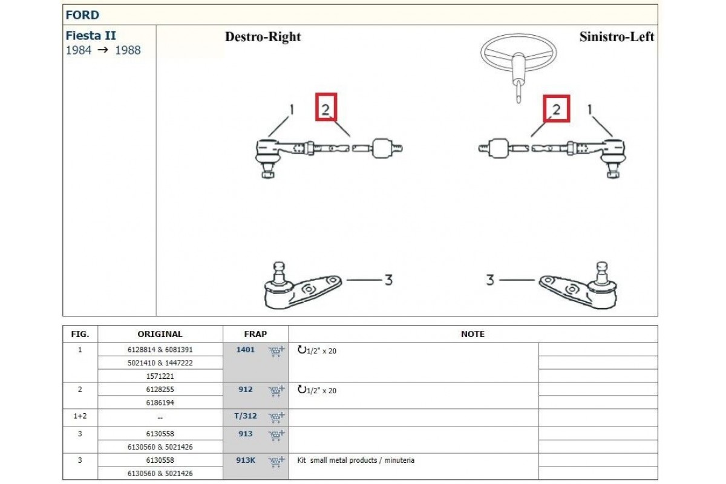Add FRAP part 1401 to cart

pos(276,351)
